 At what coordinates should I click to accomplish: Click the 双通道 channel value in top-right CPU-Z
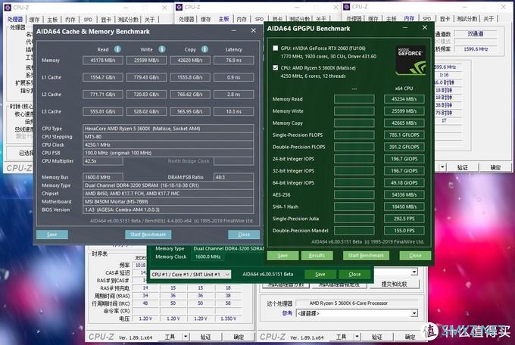point(476,33)
